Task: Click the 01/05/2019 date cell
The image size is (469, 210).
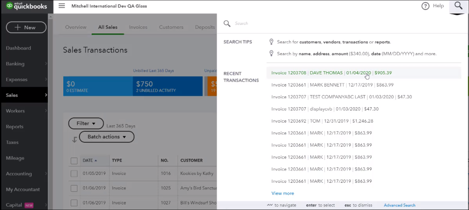Action: pyautogui.click(x=94, y=173)
